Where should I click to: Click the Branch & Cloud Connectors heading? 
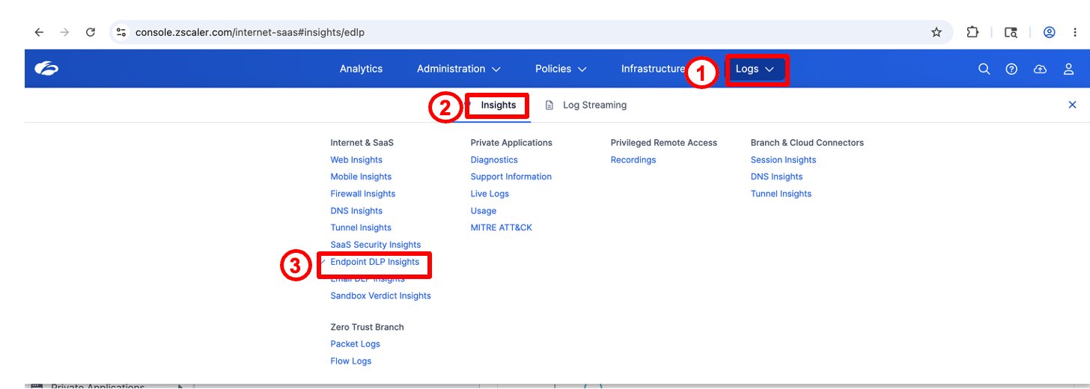click(x=807, y=142)
